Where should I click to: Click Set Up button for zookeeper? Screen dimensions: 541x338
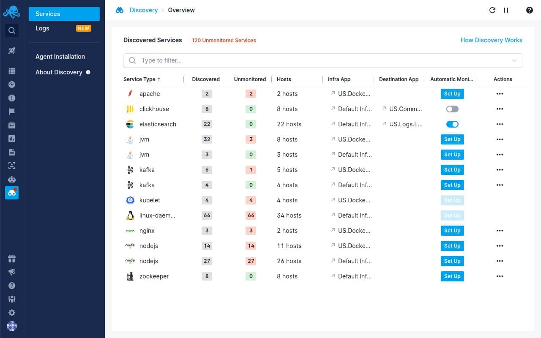click(452, 276)
